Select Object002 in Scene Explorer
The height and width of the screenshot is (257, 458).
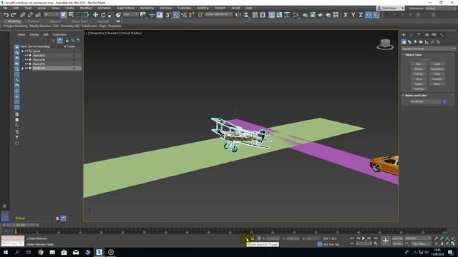click(39, 56)
